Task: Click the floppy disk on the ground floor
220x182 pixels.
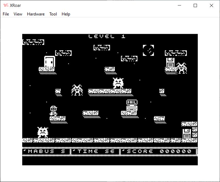Action: coord(187,133)
